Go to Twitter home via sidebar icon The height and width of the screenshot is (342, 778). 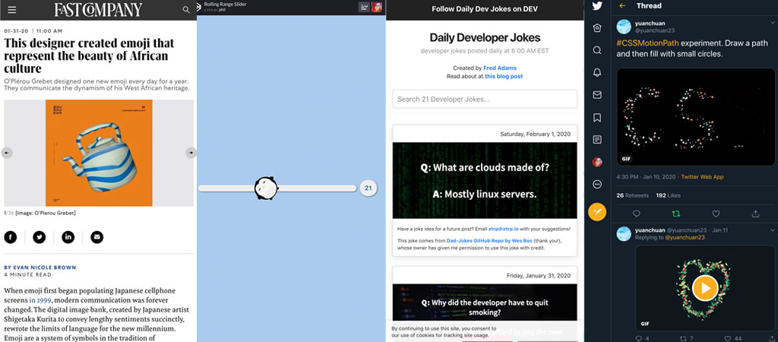tap(597, 27)
